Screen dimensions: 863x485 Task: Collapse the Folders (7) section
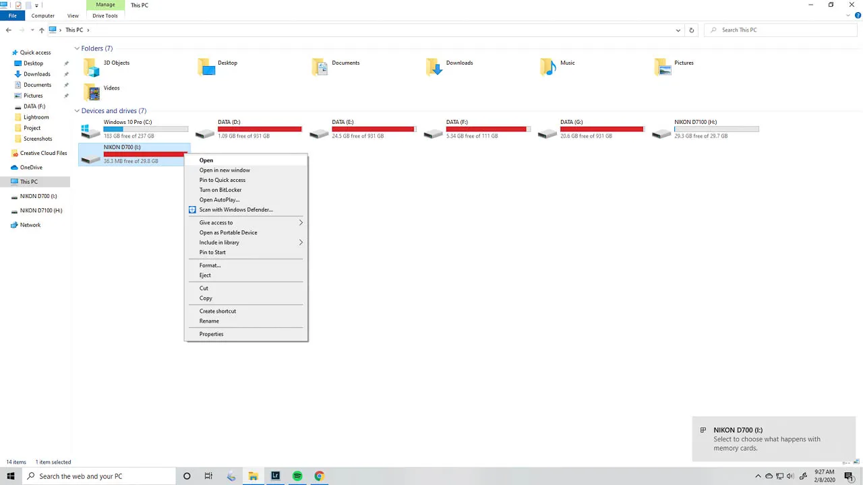click(x=77, y=48)
